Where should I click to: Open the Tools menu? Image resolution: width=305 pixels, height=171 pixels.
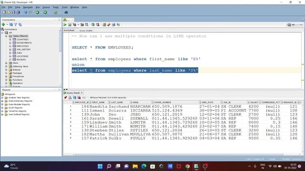65,7
